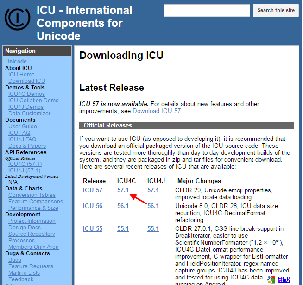This screenshot has width=303, height=285.
Task: Open Performance & Size link
Action: pos(33,208)
